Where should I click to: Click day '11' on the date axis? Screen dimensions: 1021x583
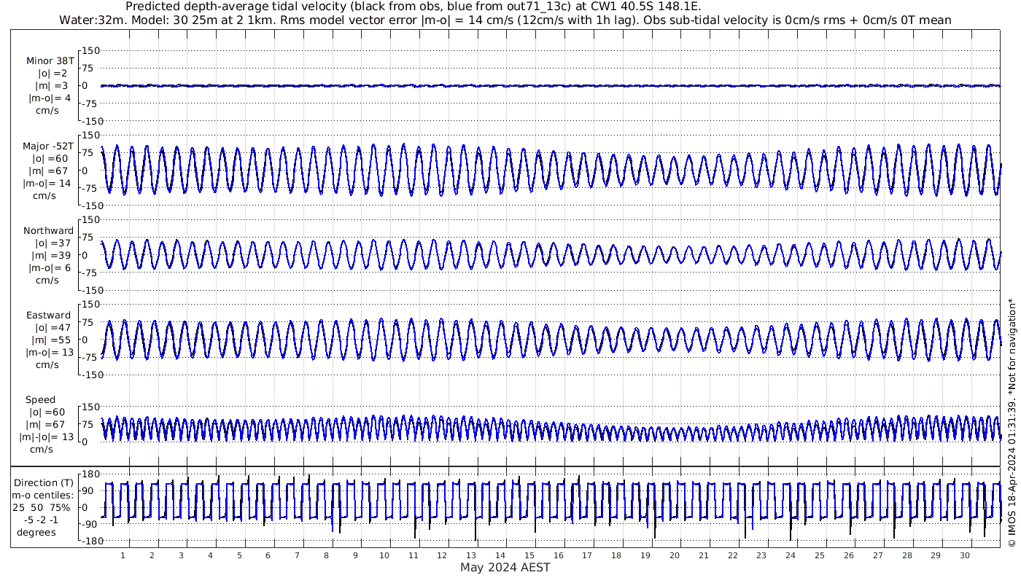(x=413, y=555)
